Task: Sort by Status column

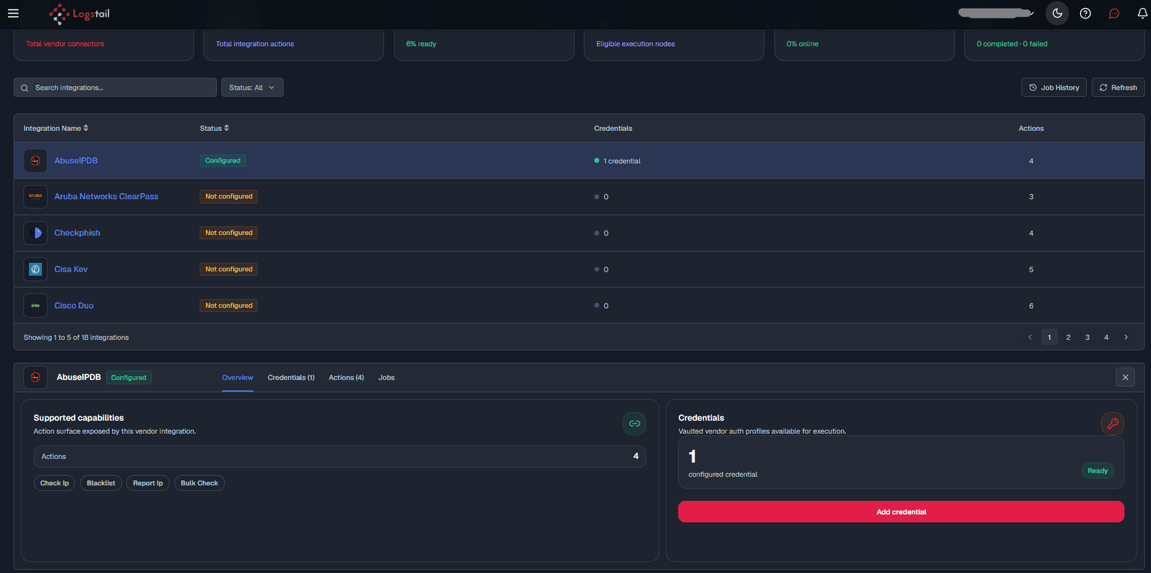Action: (x=215, y=128)
